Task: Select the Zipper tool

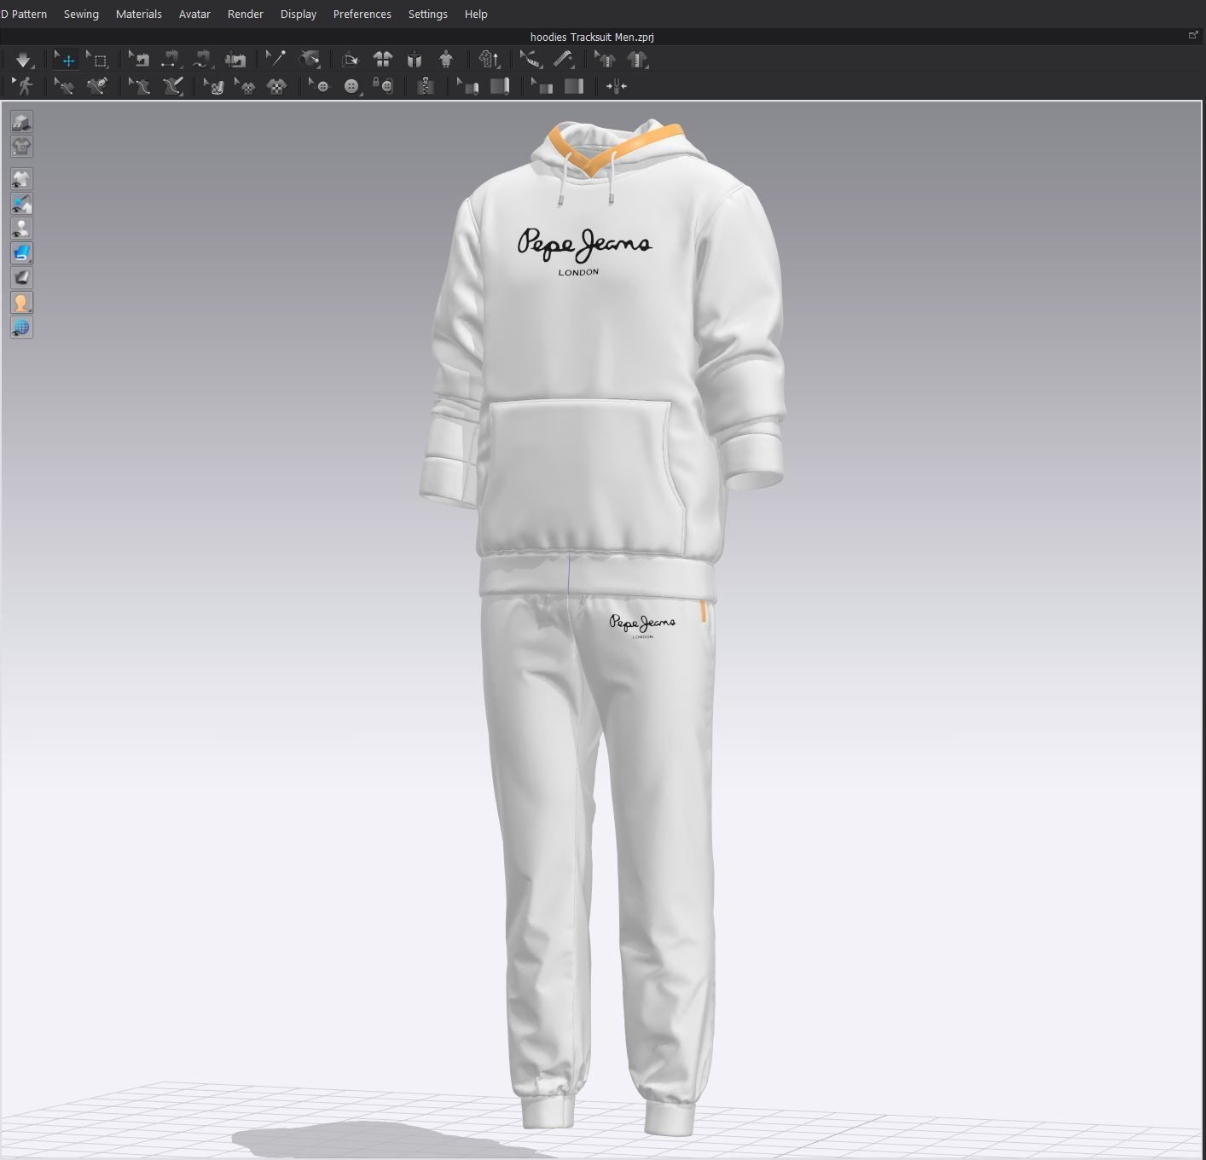Action: (426, 86)
